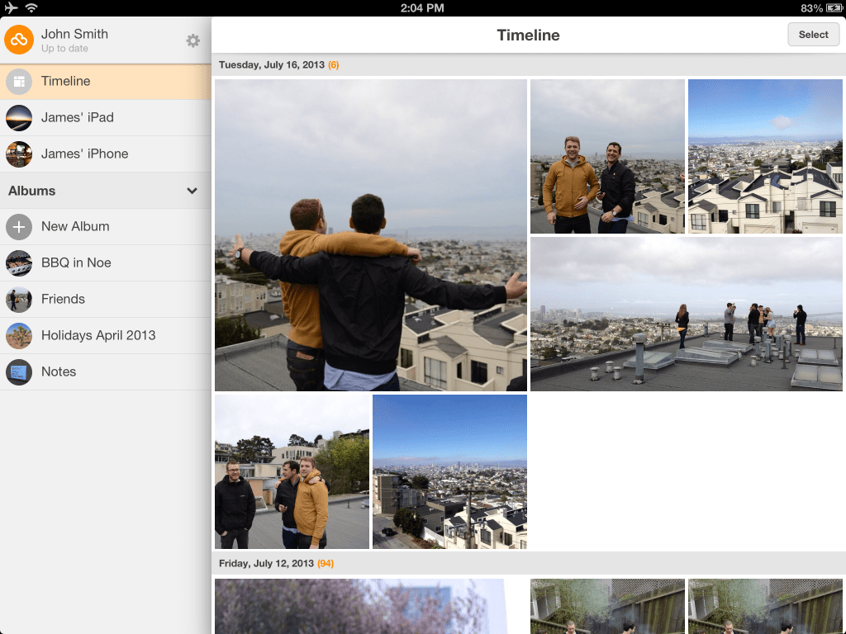Open the wide rooftop panorama photo
This screenshot has height=634, width=846.
[x=686, y=314]
